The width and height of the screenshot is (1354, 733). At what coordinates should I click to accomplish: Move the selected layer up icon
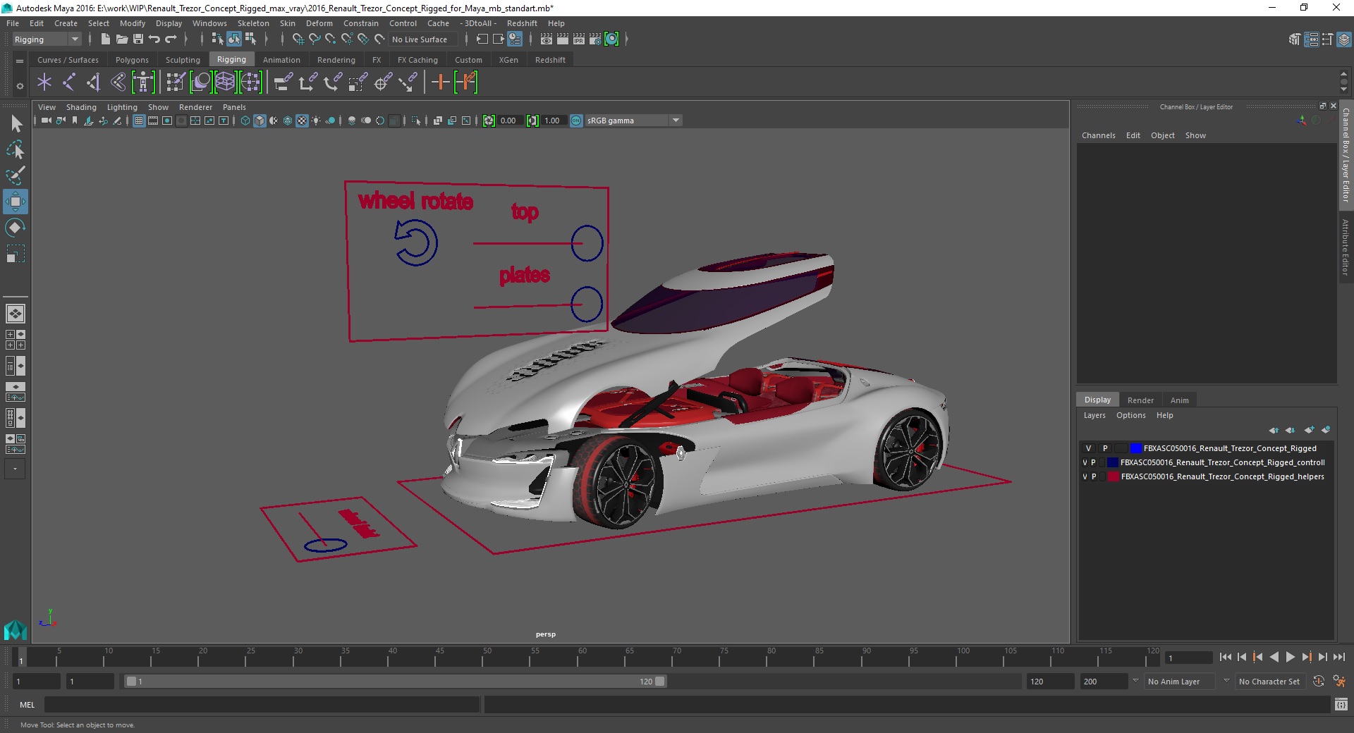tap(1274, 430)
